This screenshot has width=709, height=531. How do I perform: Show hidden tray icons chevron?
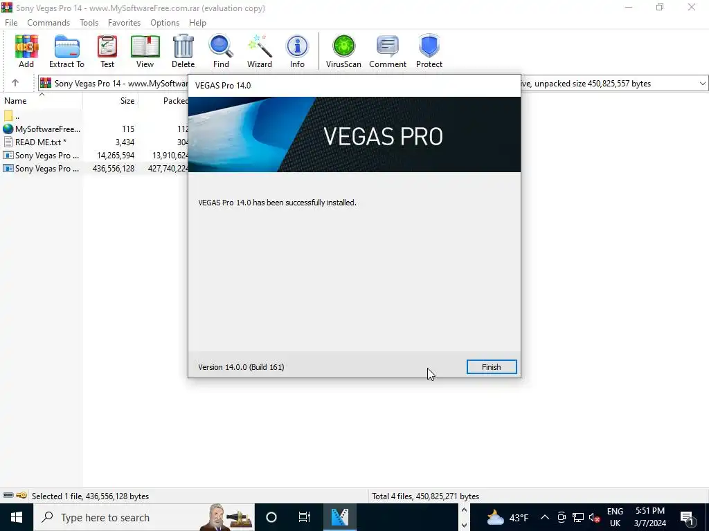coord(545,517)
